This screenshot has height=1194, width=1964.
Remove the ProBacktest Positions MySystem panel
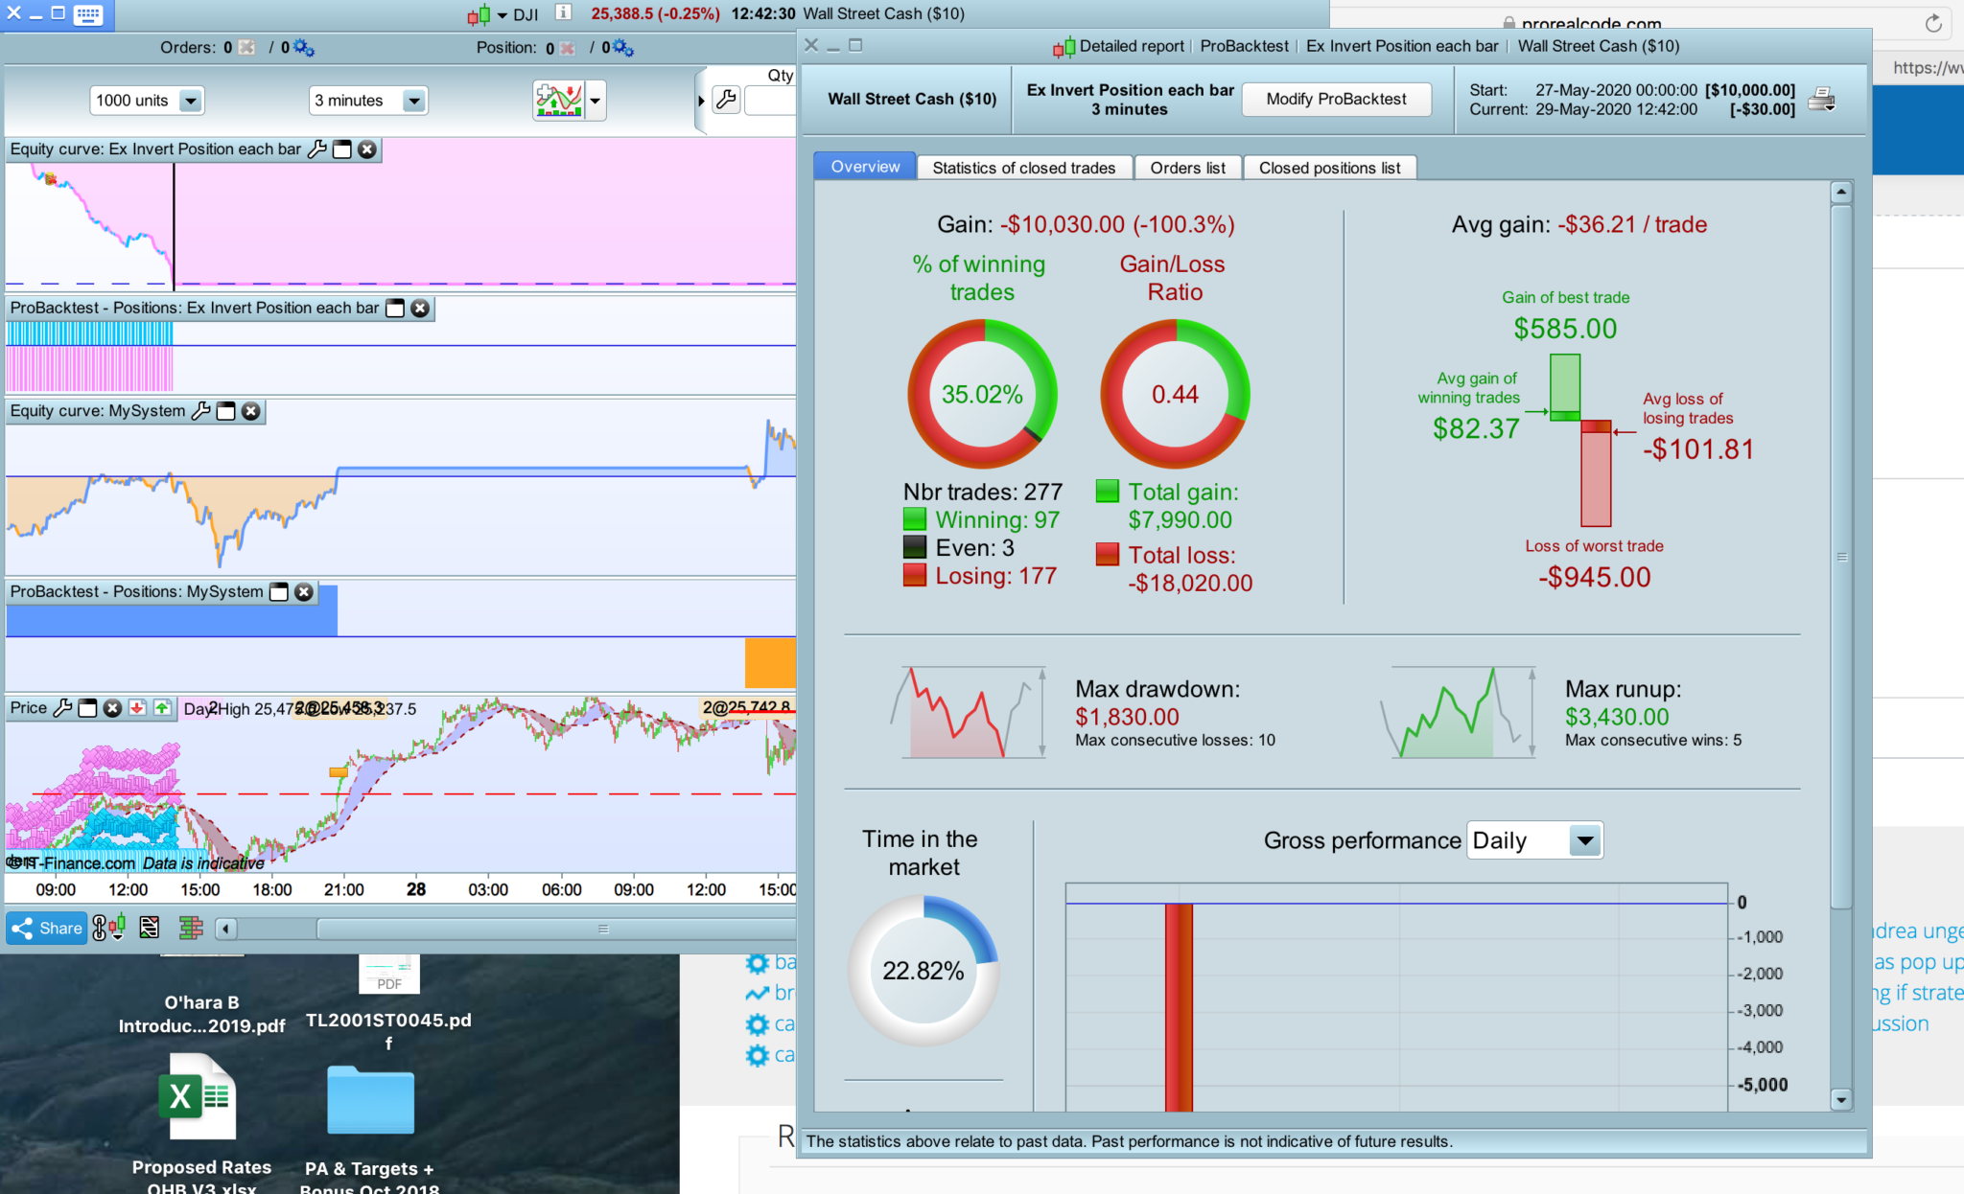point(304,592)
